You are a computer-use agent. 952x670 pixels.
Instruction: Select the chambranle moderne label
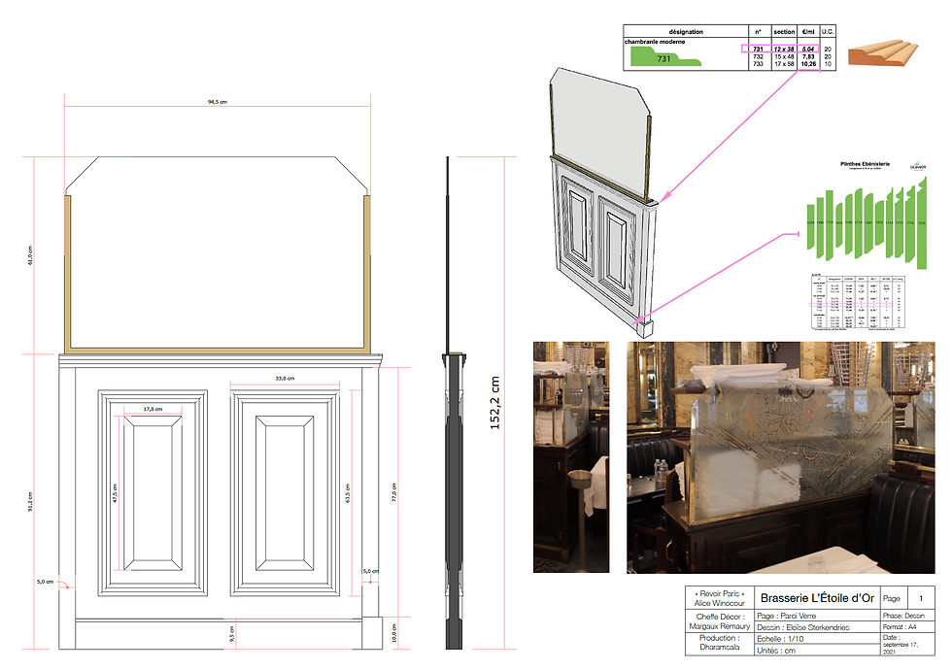655,42
